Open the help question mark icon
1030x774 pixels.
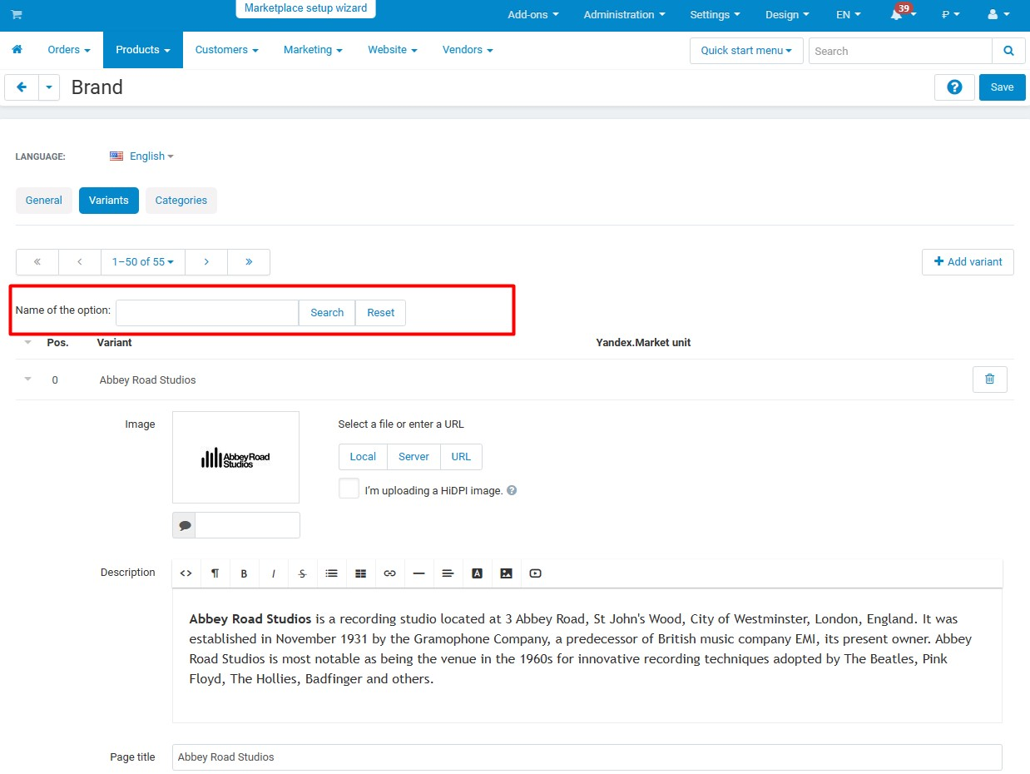pyautogui.click(x=954, y=87)
